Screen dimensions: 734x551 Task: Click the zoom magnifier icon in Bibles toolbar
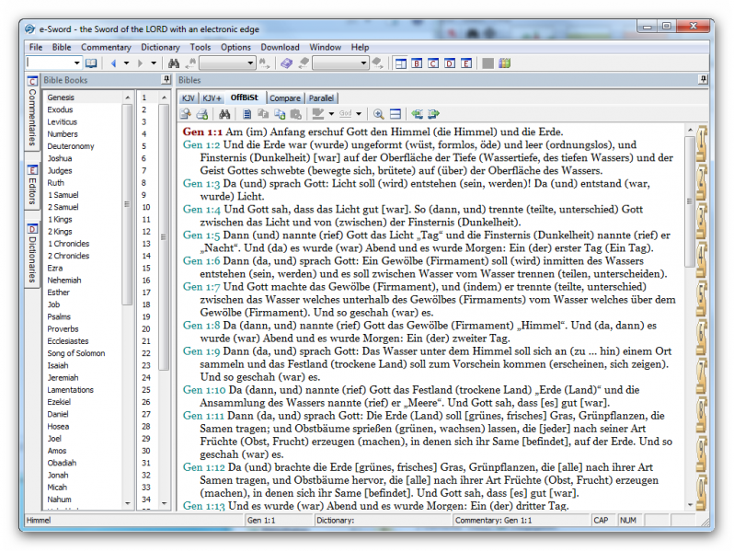(377, 114)
